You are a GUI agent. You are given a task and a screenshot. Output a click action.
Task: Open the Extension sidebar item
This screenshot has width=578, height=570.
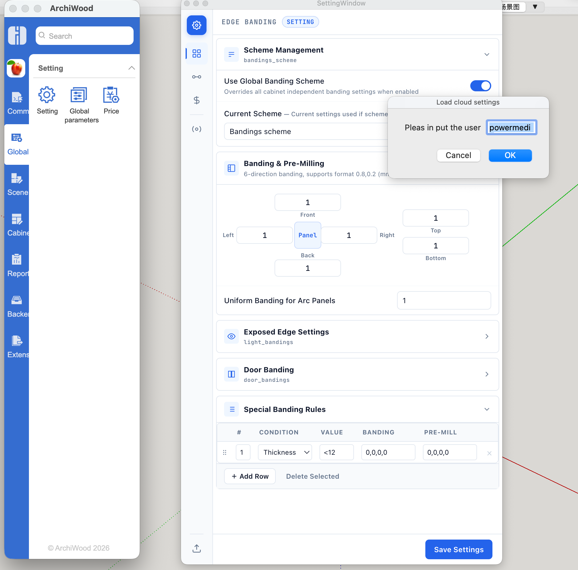coord(17,347)
